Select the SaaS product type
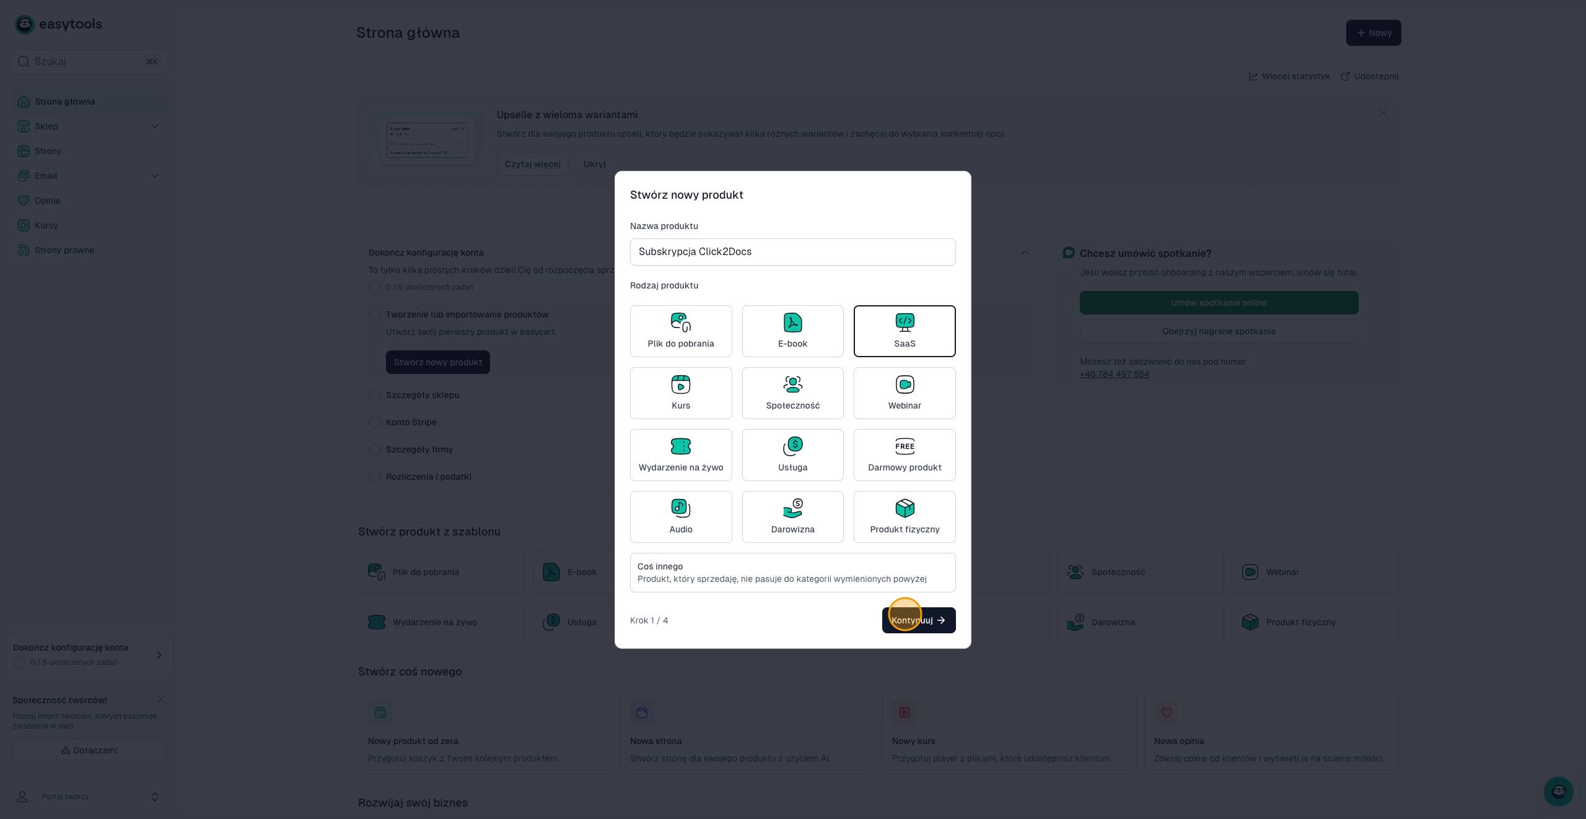The width and height of the screenshot is (1586, 819). coord(905,331)
